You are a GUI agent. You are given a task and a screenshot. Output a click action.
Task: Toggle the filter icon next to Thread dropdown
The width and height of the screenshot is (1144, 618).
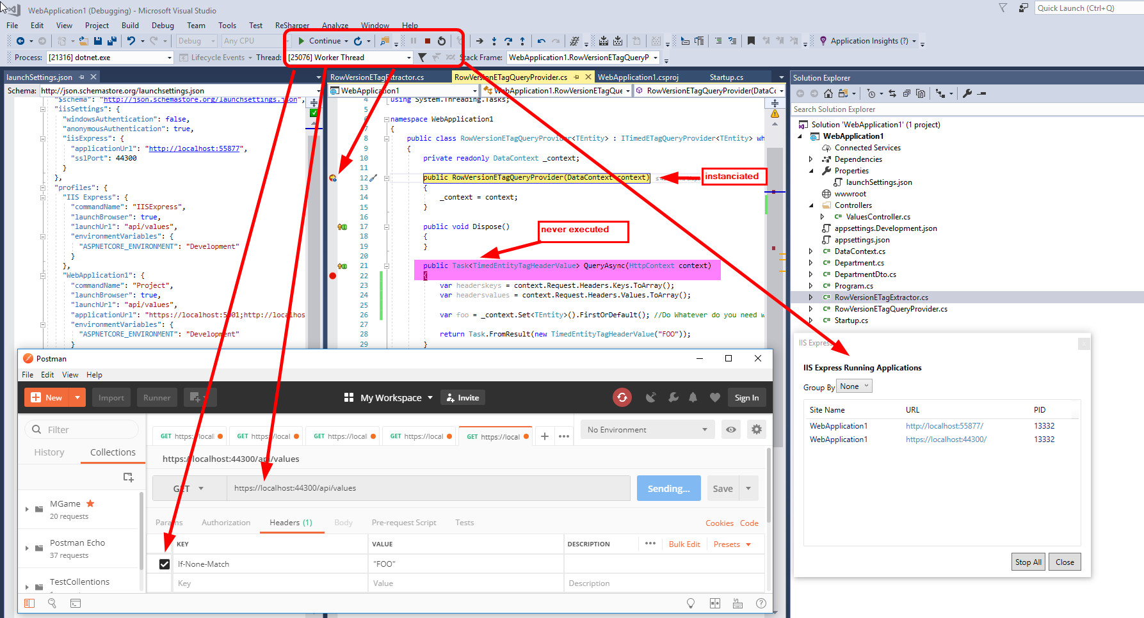[422, 57]
